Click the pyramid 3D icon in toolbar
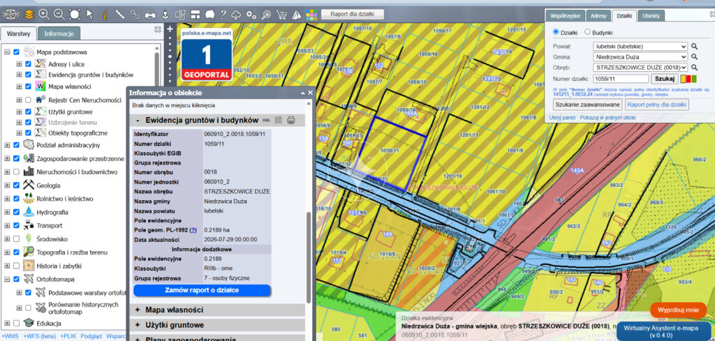This screenshot has height=341, width=715. click(x=297, y=15)
